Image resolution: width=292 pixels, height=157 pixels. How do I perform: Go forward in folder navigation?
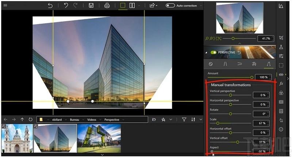click(14, 119)
